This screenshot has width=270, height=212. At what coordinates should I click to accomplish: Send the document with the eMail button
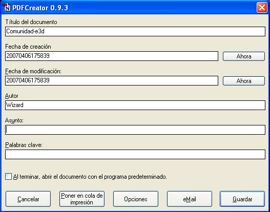point(190,199)
